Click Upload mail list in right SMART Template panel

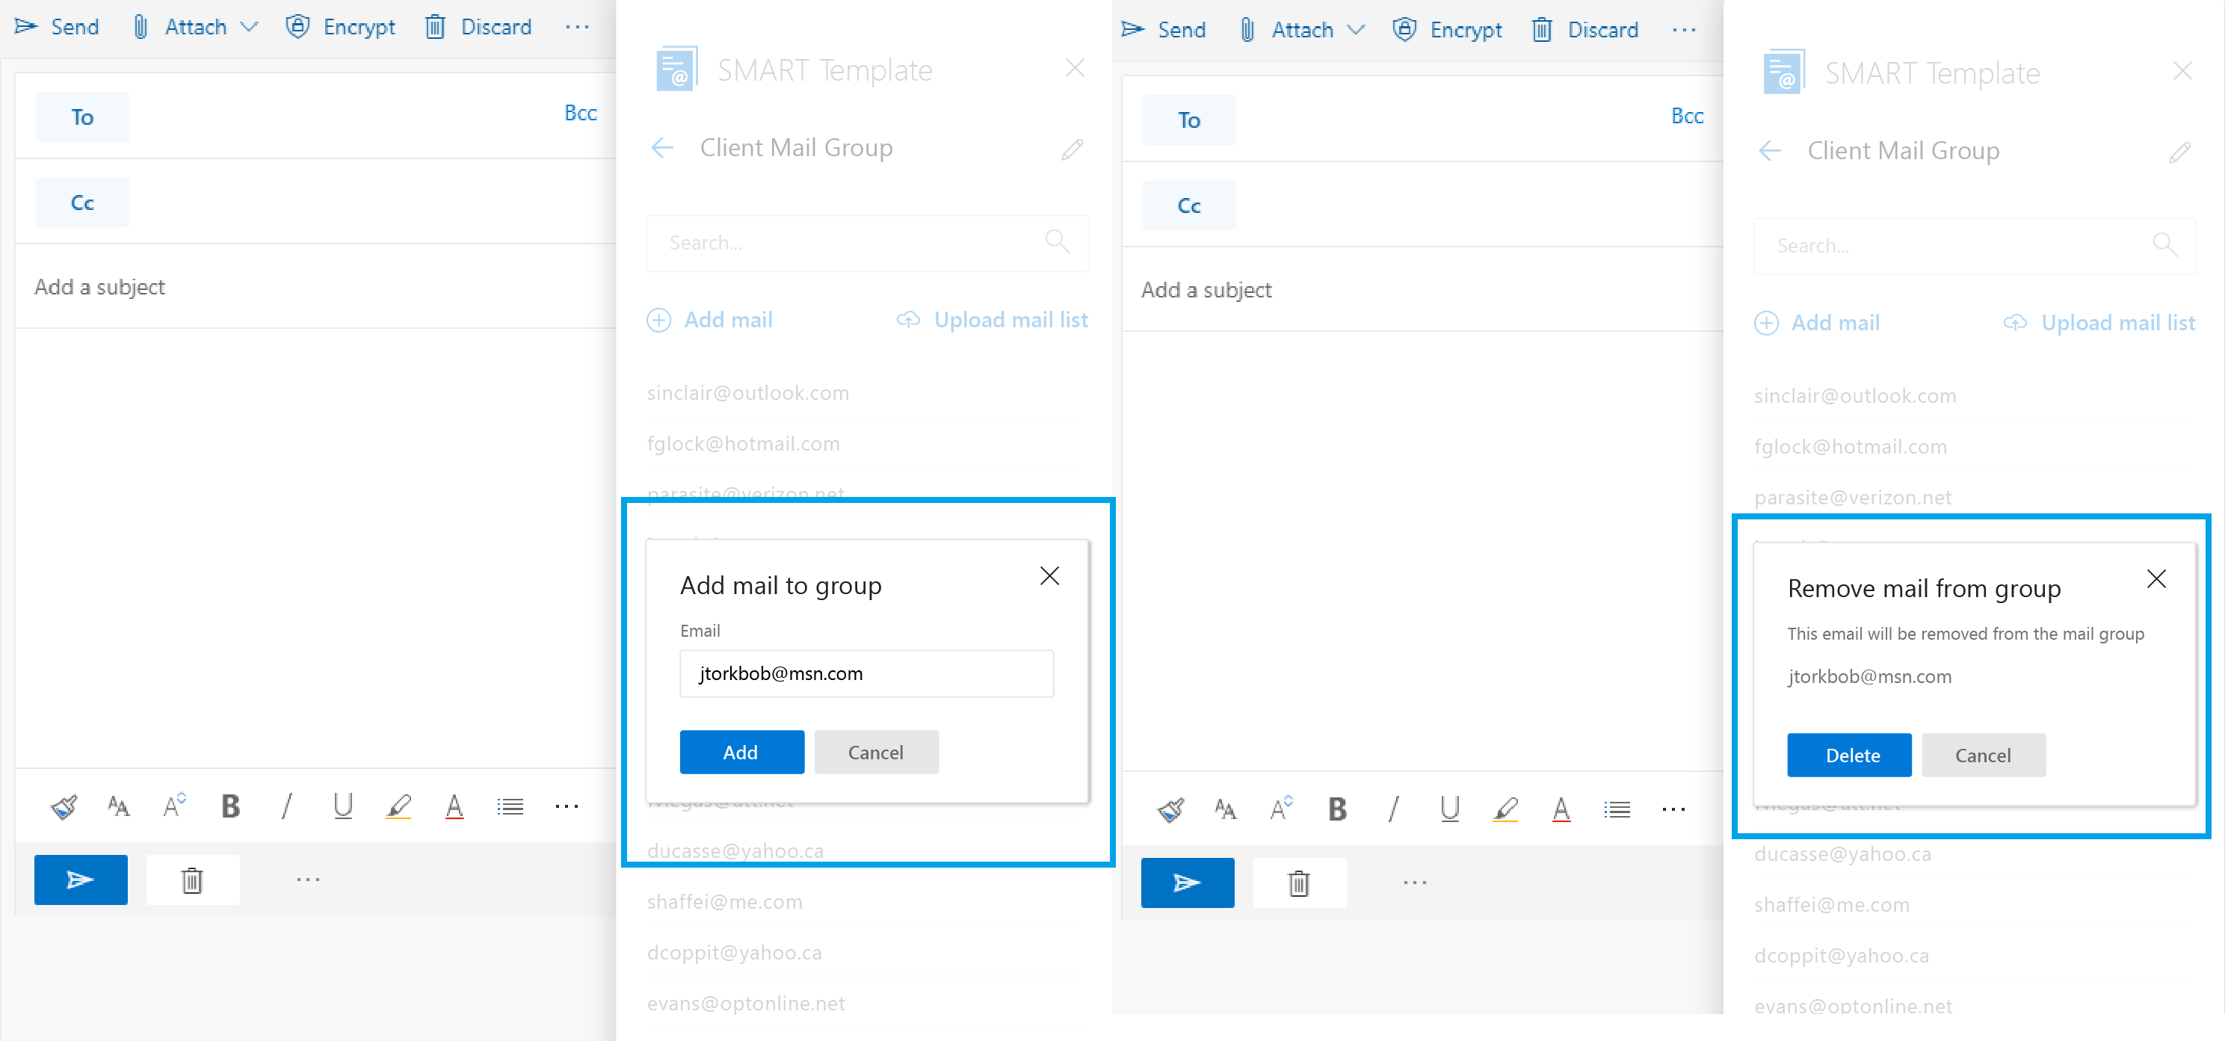point(2099,322)
